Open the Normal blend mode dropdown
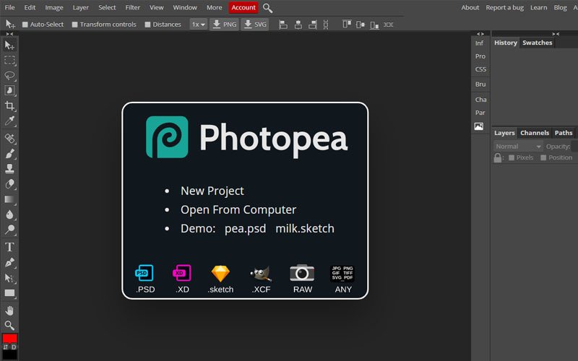 point(518,147)
